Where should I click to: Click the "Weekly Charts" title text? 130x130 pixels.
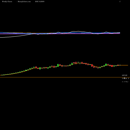tap(7, 2)
